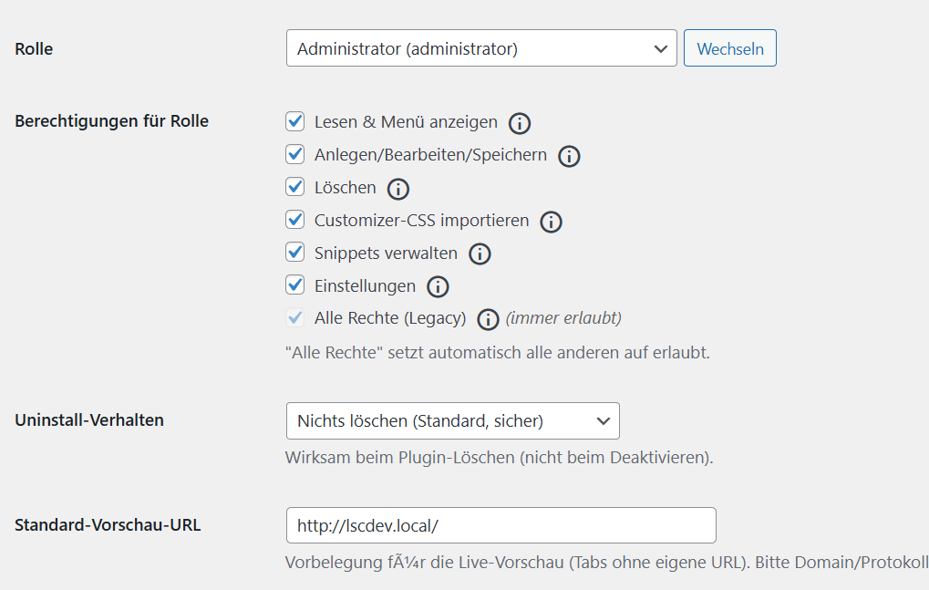929x590 pixels.
Task: Open the Rolle dropdown showing Administrator
Action: coord(481,48)
